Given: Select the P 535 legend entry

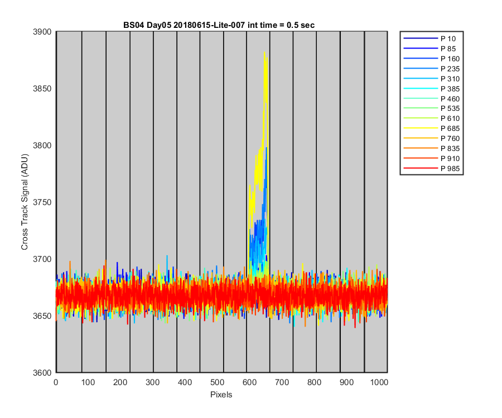Looking at the screenshot, I should tap(432, 109).
